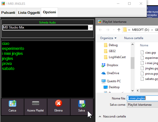Screen dimensions: 158x122
Task: Switch to the Lista Oggetti tab
Action: (x=29, y=13)
